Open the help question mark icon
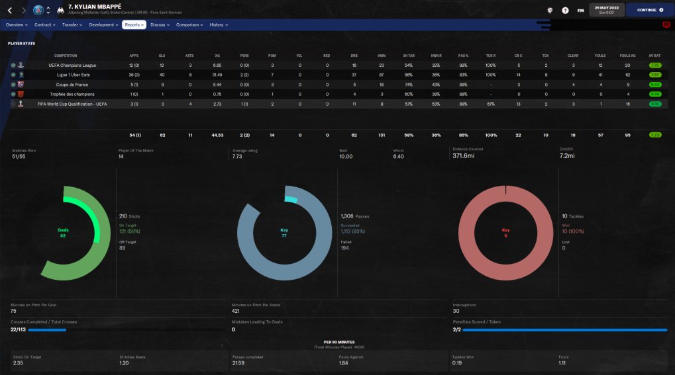The height and width of the screenshot is (375, 675). [x=565, y=11]
